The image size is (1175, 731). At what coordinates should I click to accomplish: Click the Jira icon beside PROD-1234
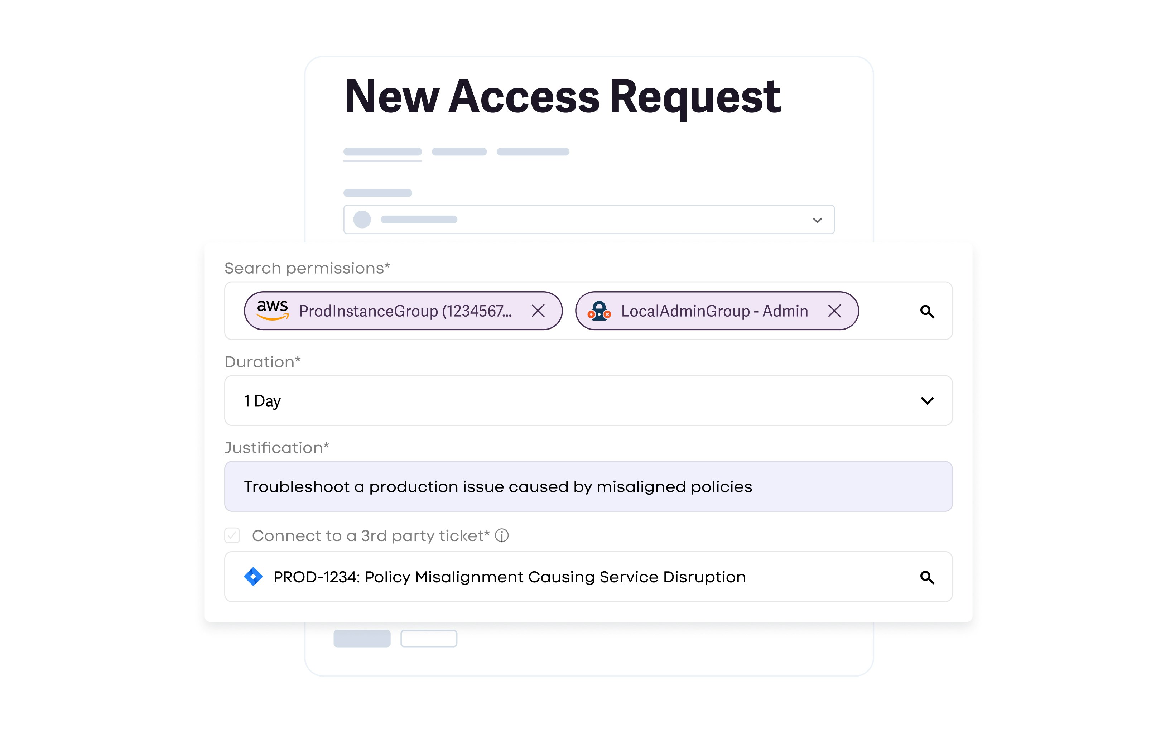(252, 576)
